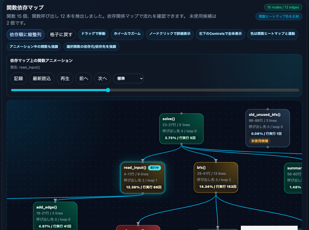
Task: Click the アニメーション中の関数も強調 chip
Action: pyautogui.click(x=34, y=46)
